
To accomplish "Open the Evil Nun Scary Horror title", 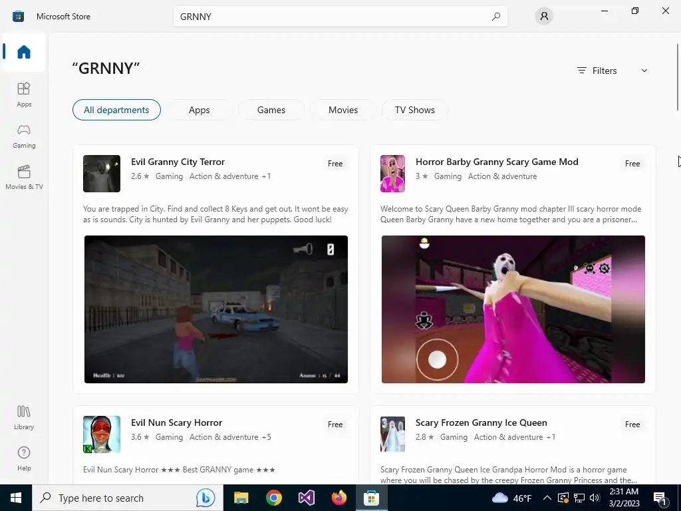I will coord(176,423).
